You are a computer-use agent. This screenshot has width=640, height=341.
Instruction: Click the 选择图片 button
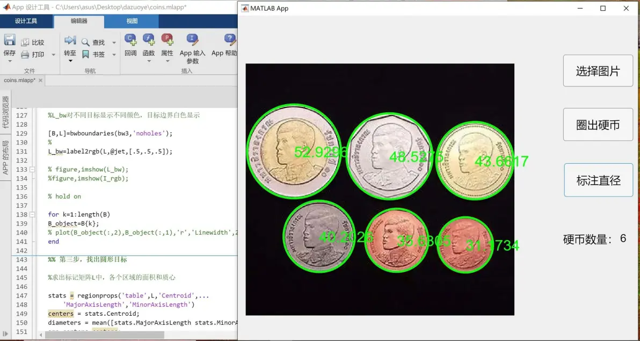[598, 71]
